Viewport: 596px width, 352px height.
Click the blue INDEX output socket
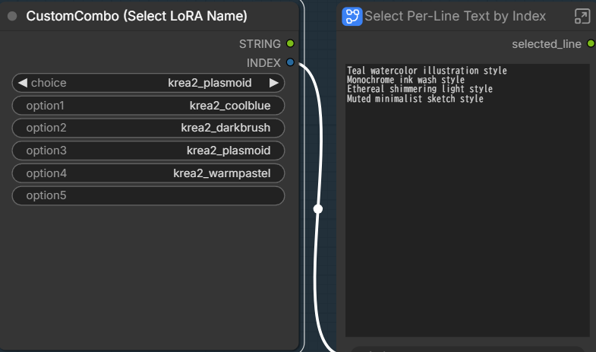coord(290,62)
